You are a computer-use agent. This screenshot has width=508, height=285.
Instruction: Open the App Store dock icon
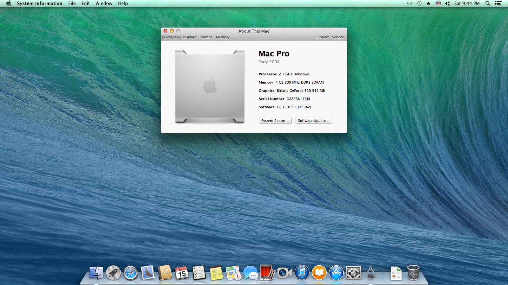click(x=336, y=273)
